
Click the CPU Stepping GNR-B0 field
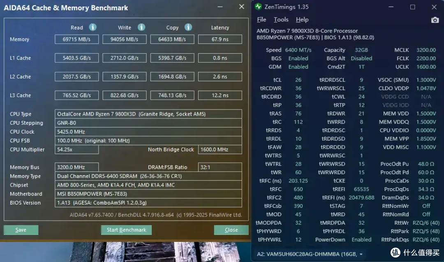pyautogui.click(x=148, y=123)
